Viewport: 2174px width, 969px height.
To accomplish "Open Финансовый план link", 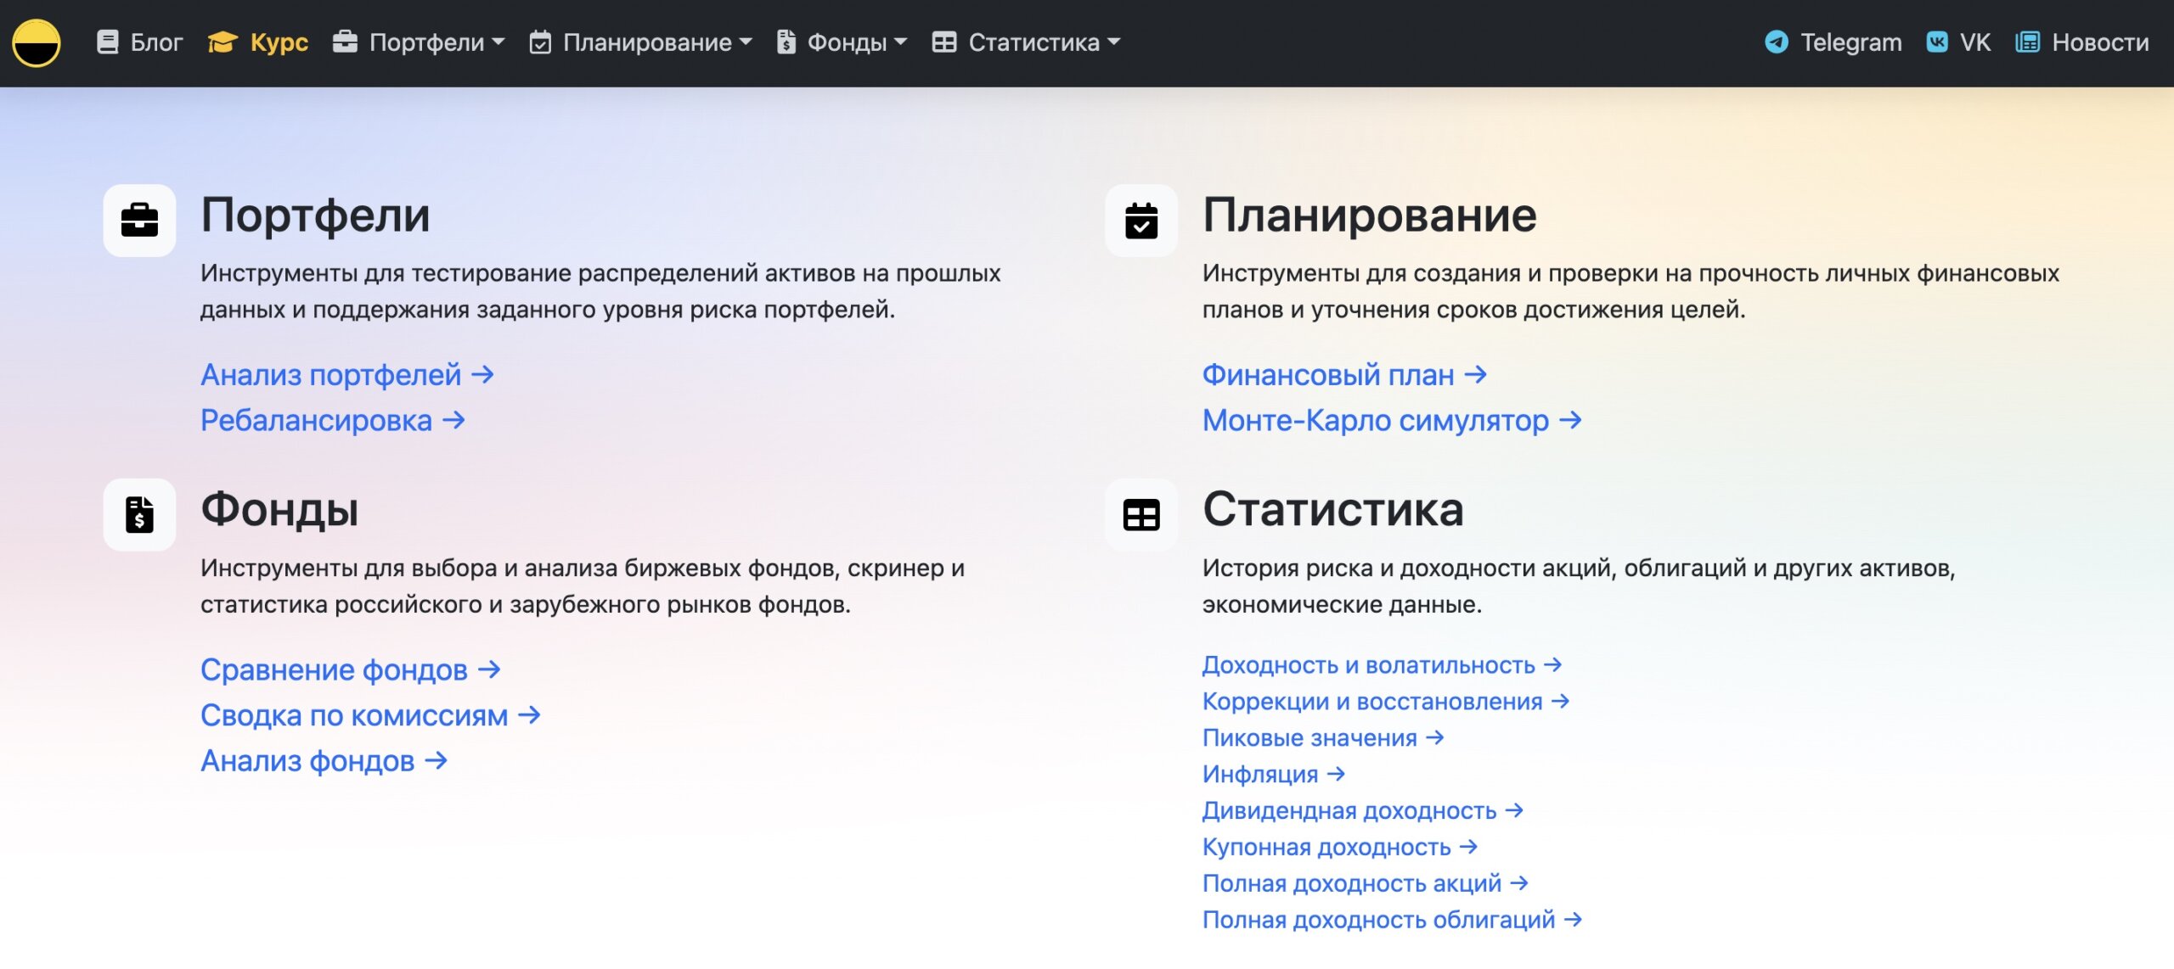I will tap(1344, 374).
